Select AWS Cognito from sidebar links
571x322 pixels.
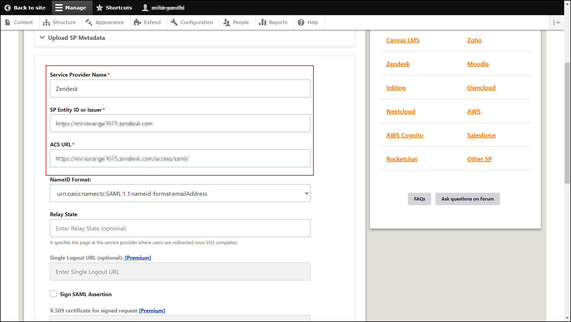point(405,135)
